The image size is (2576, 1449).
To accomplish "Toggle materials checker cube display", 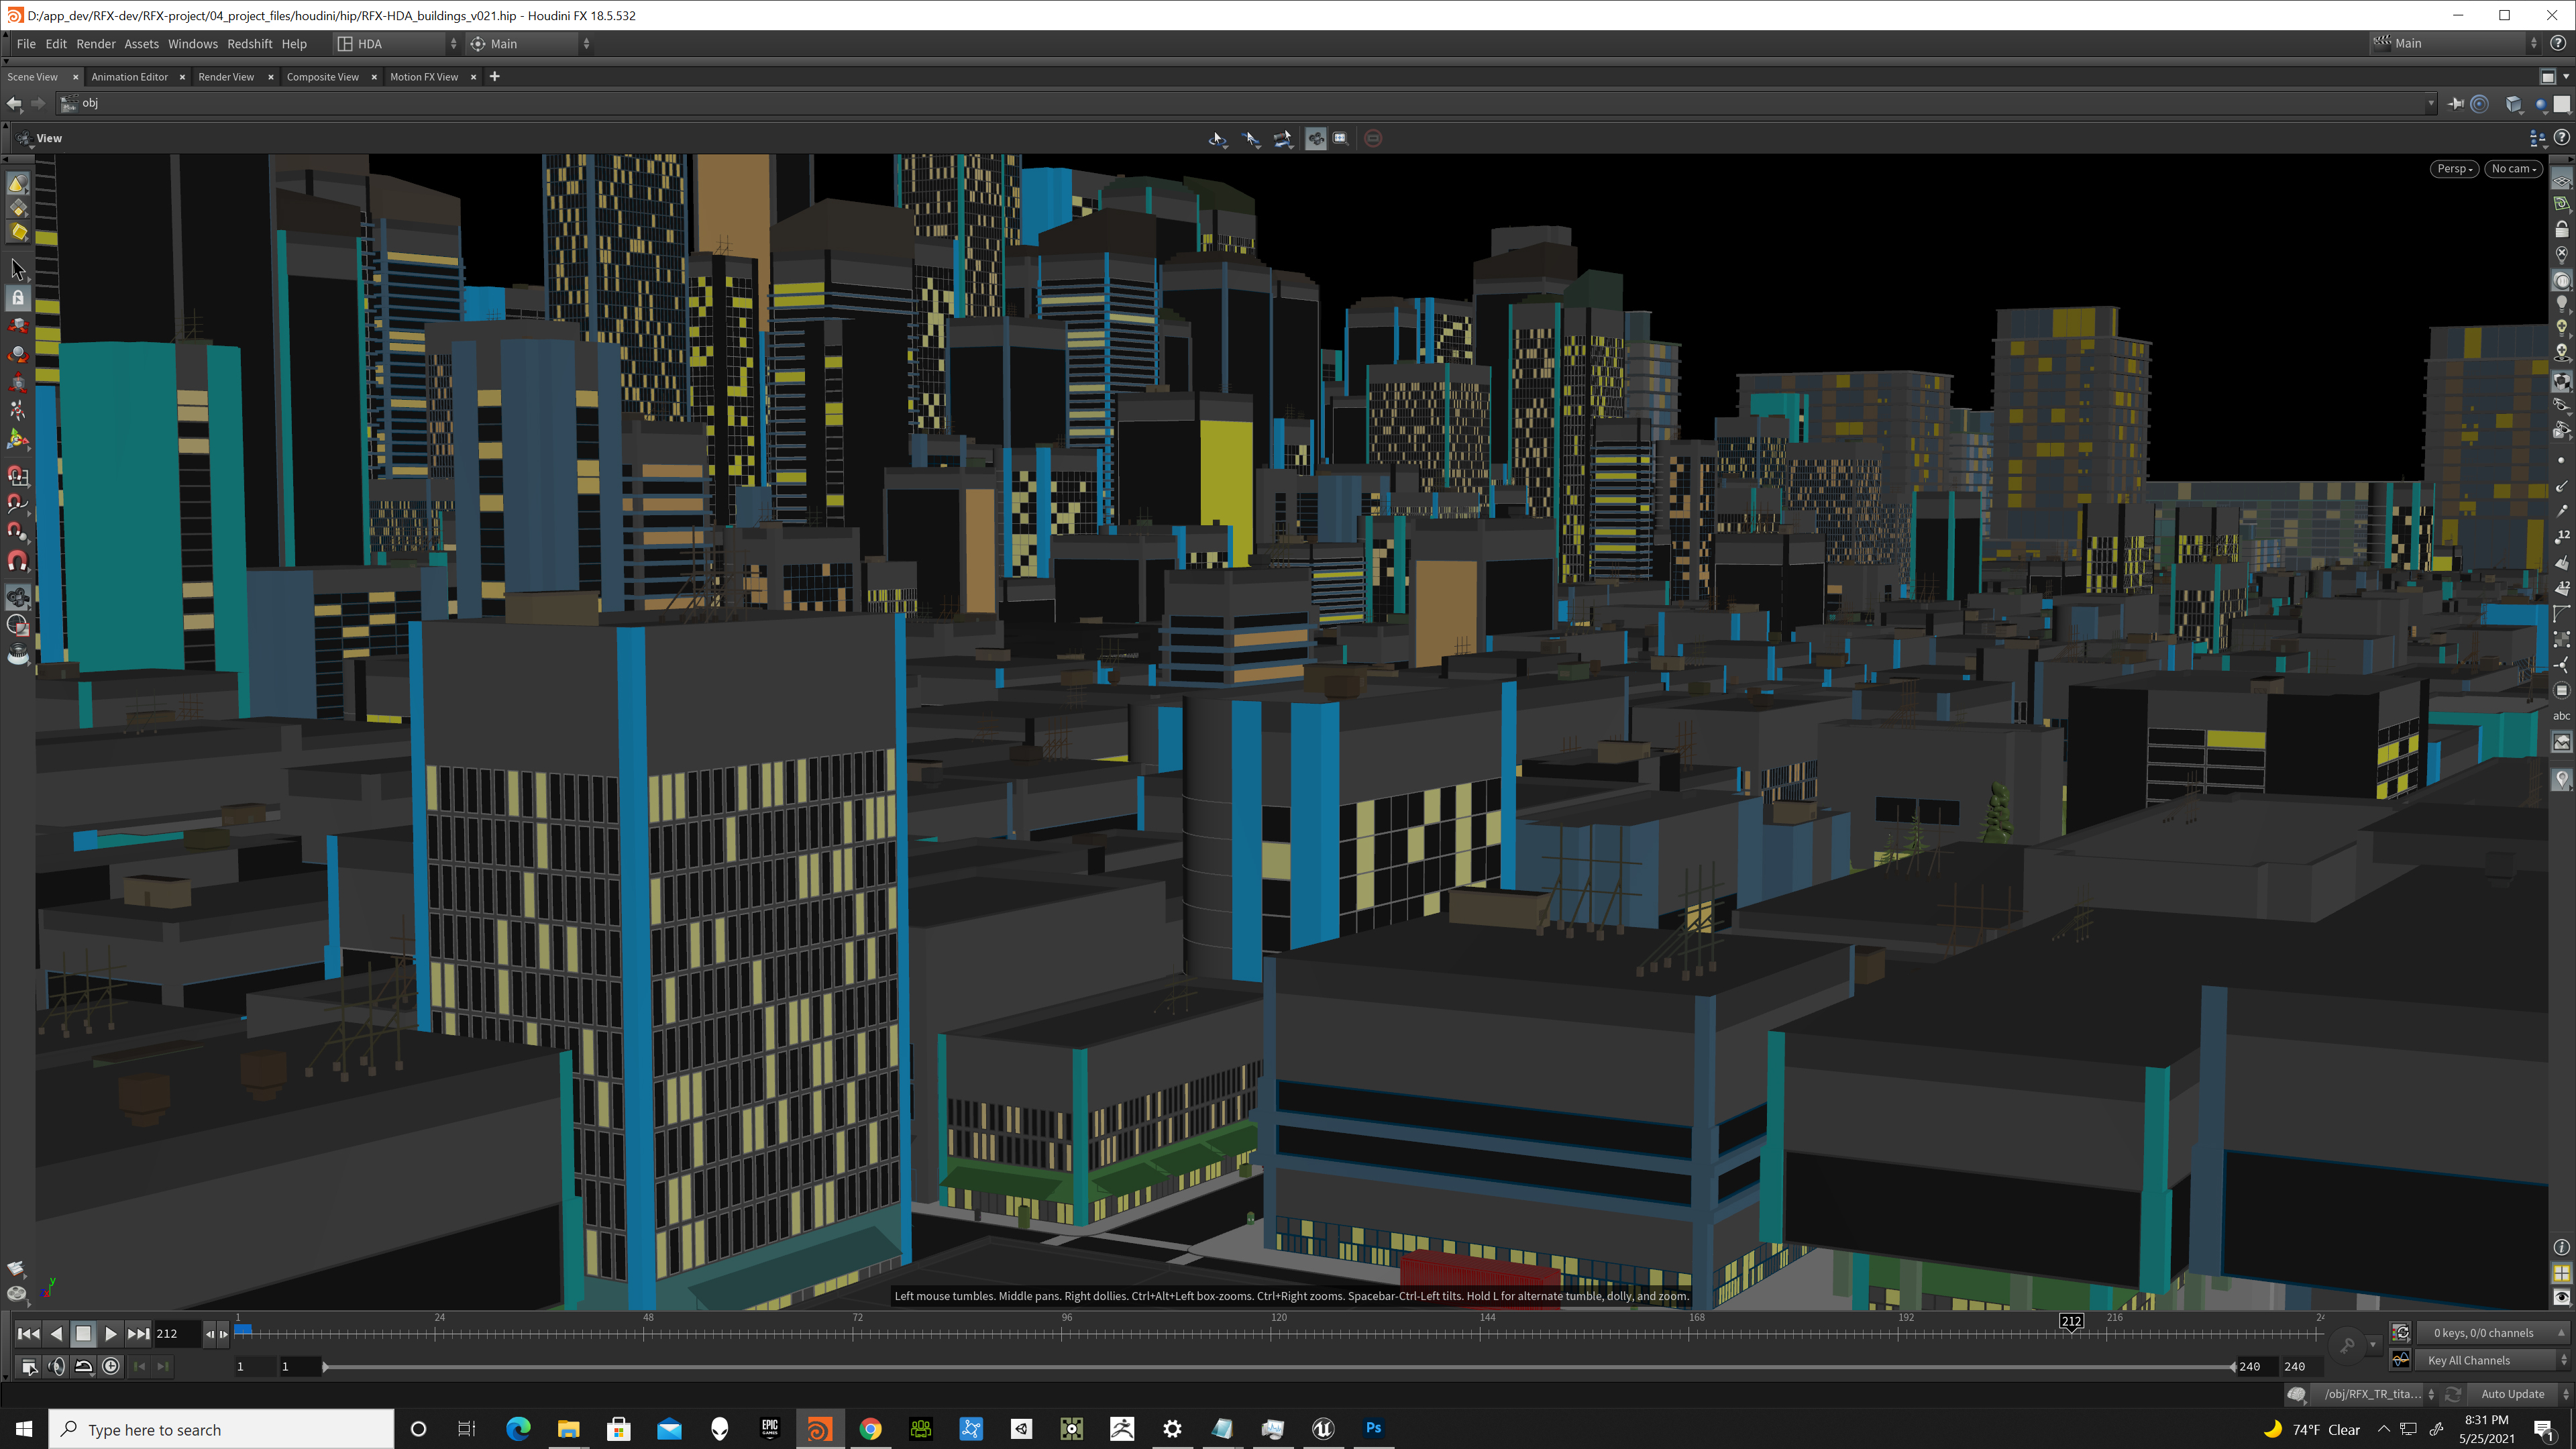I will [x=2561, y=381].
